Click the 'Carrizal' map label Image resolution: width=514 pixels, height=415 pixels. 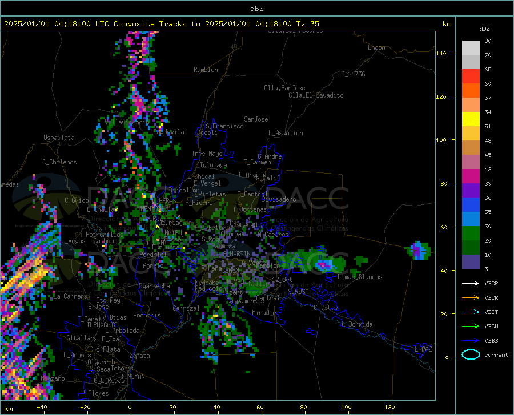186,308
